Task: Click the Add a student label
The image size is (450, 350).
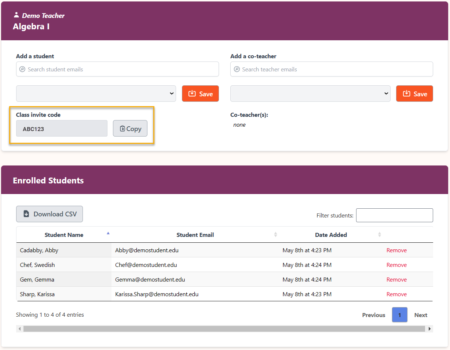Action: [x=35, y=56]
